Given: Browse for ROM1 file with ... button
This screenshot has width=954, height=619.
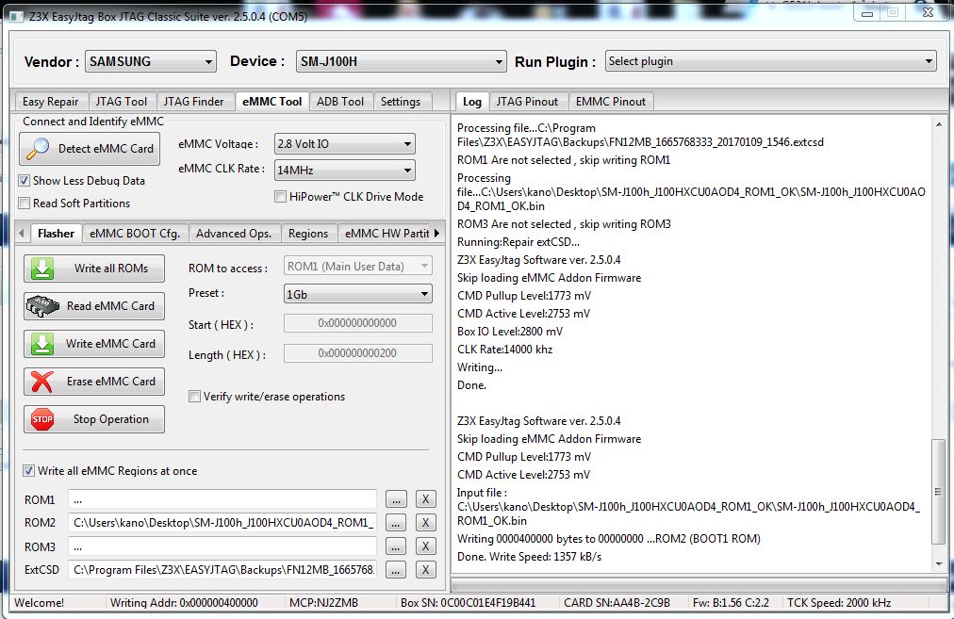Looking at the screenshot, I should (396, 499).
